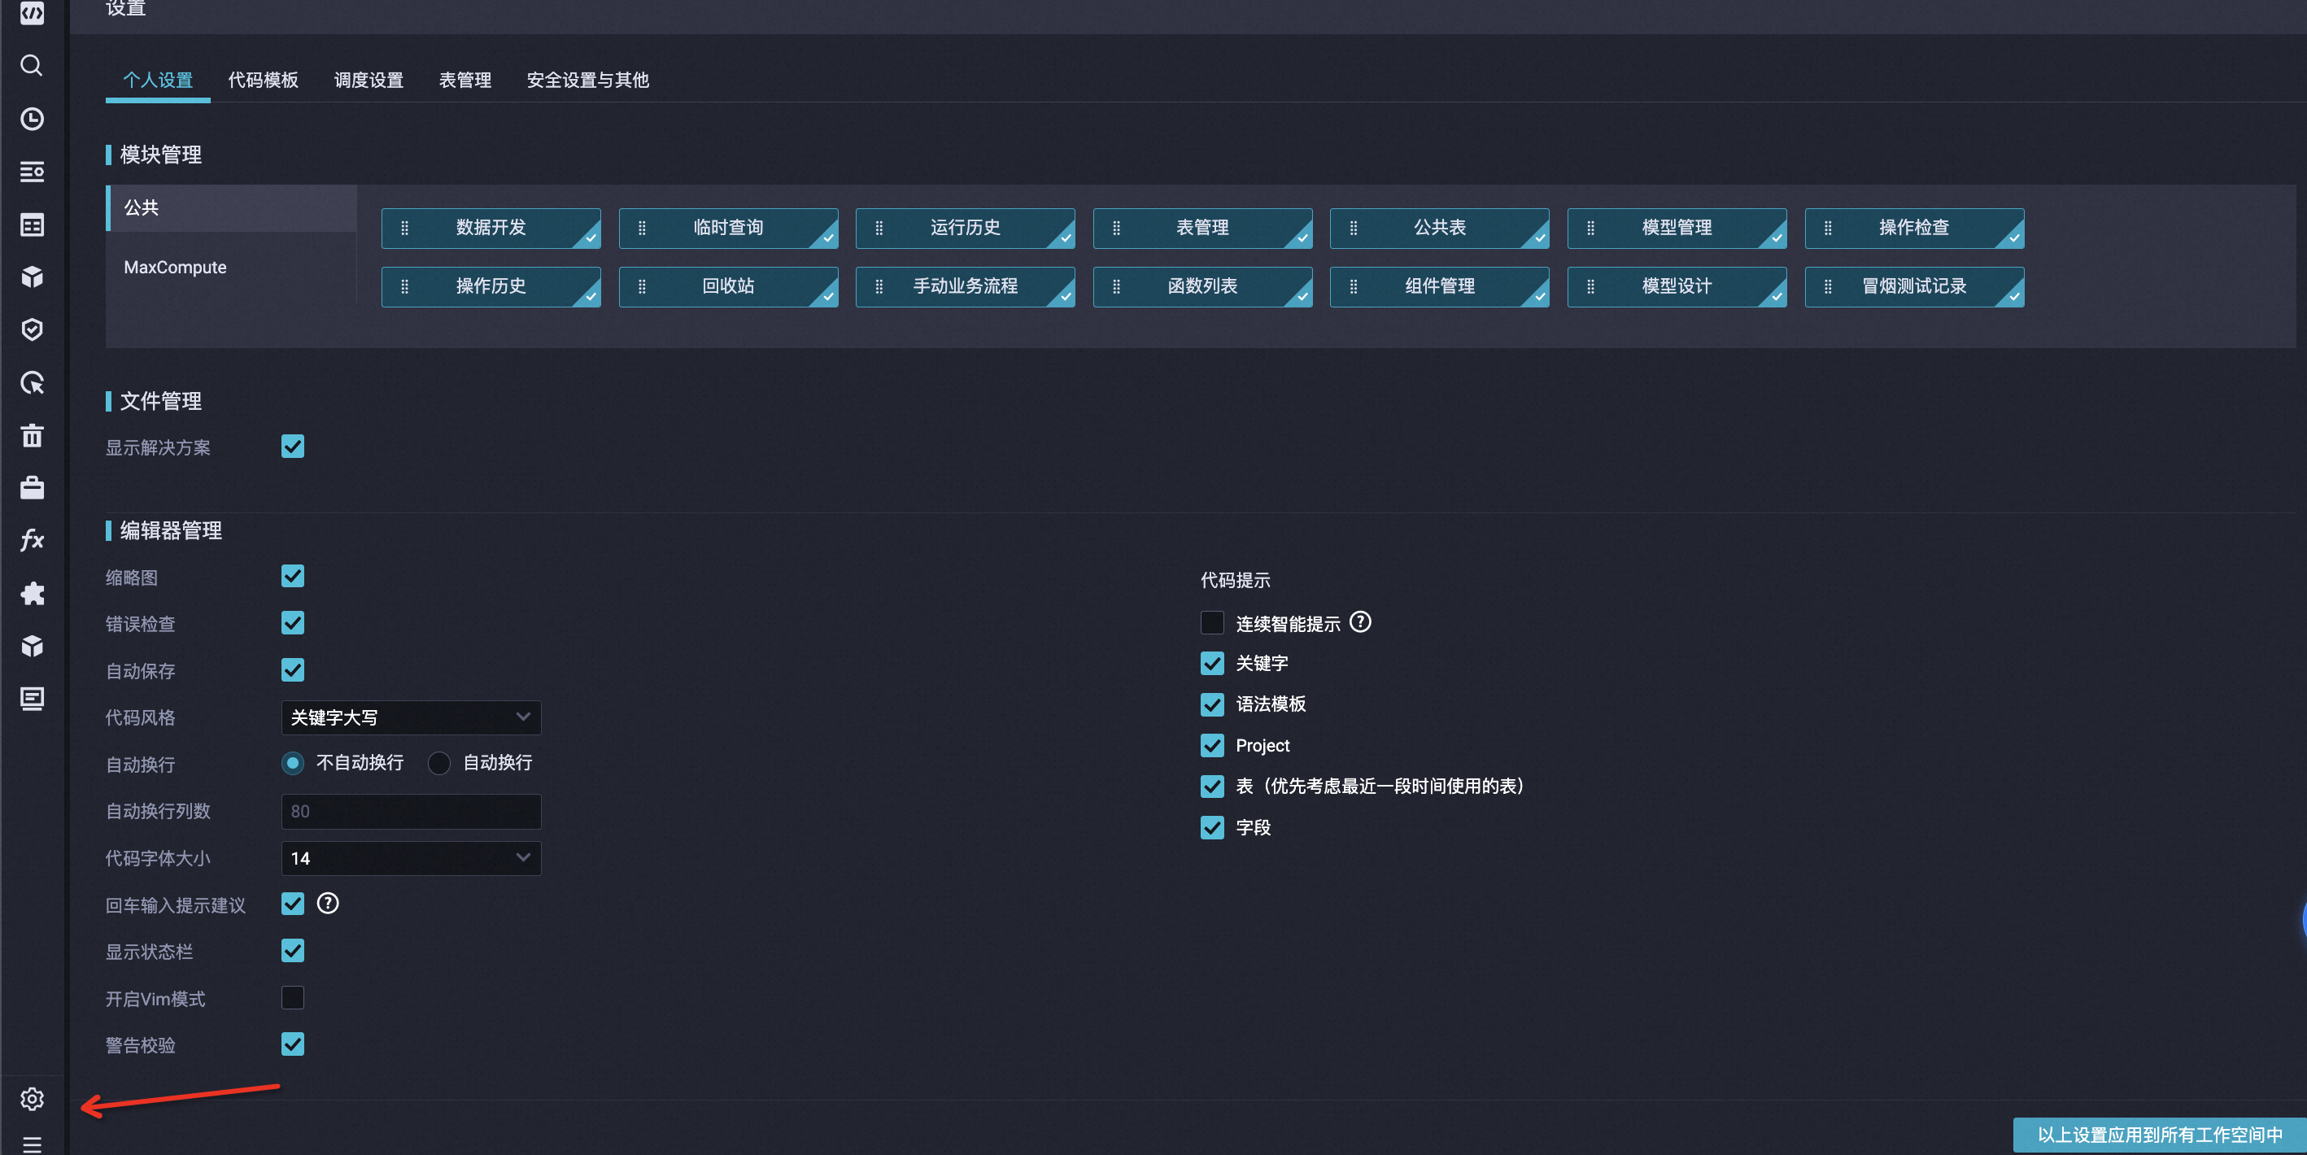Viewport: 2307px width, 1155px height.
Task: Open the 安全设置与其他 tab
Action: (587, 80)
